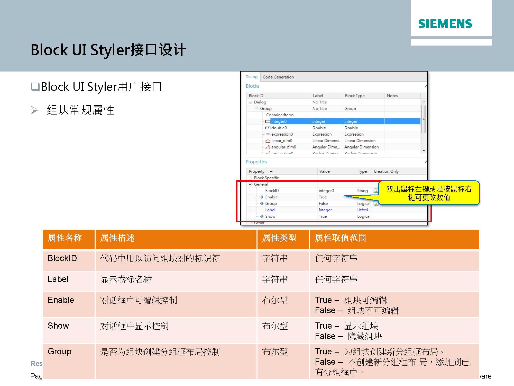Collapse the General properties section
Screen dimensions: 514x386
(250, 184)
